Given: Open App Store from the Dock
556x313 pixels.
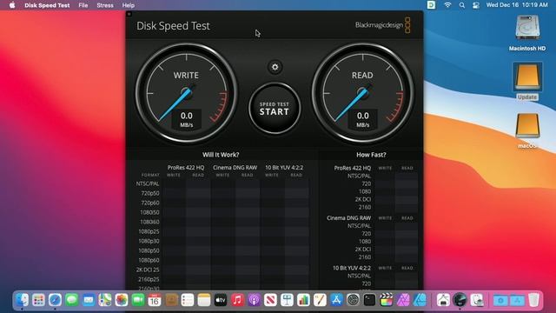Looking at the screenshot, I should pos(336,300).
